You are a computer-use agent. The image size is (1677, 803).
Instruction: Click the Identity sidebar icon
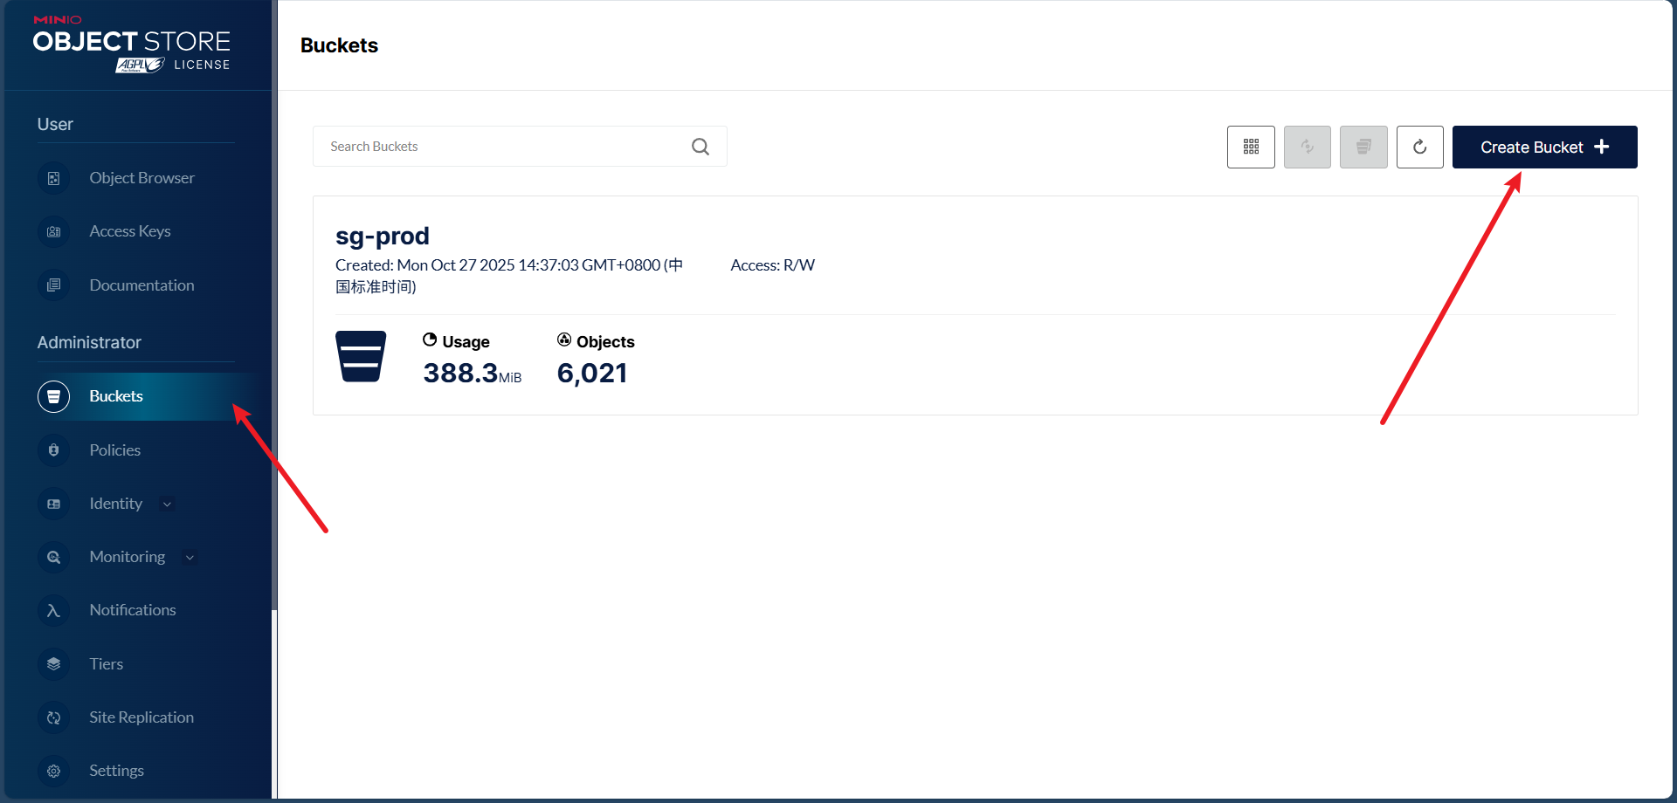(53, 504)
